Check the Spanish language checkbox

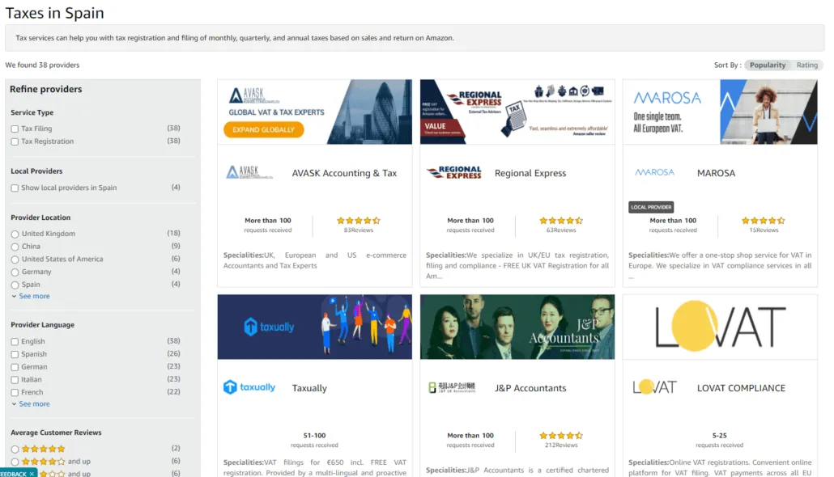[x=15, y=354]
